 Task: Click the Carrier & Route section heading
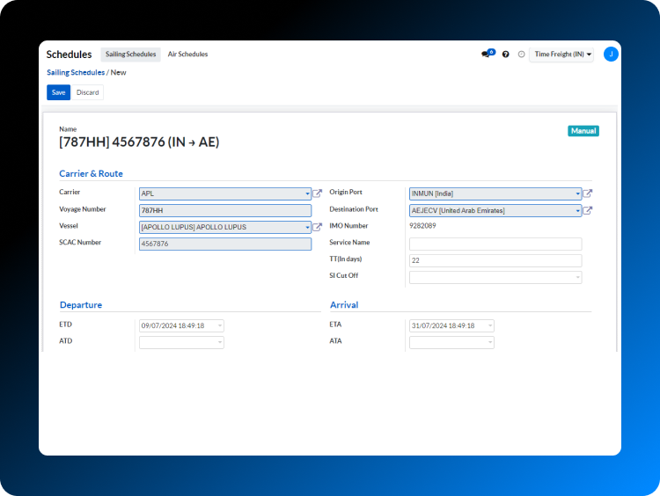pos(91,174)
